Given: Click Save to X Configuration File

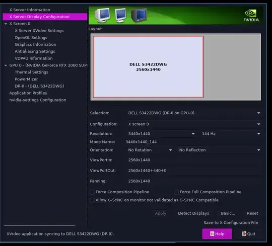Looking at the screenshot, I should click(231, 223).
